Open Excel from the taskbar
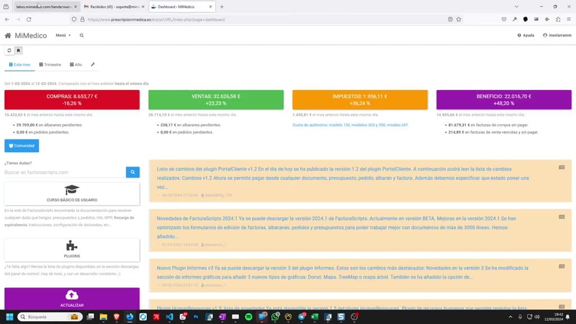The image size is (576, 324). (x=315, y=317)
